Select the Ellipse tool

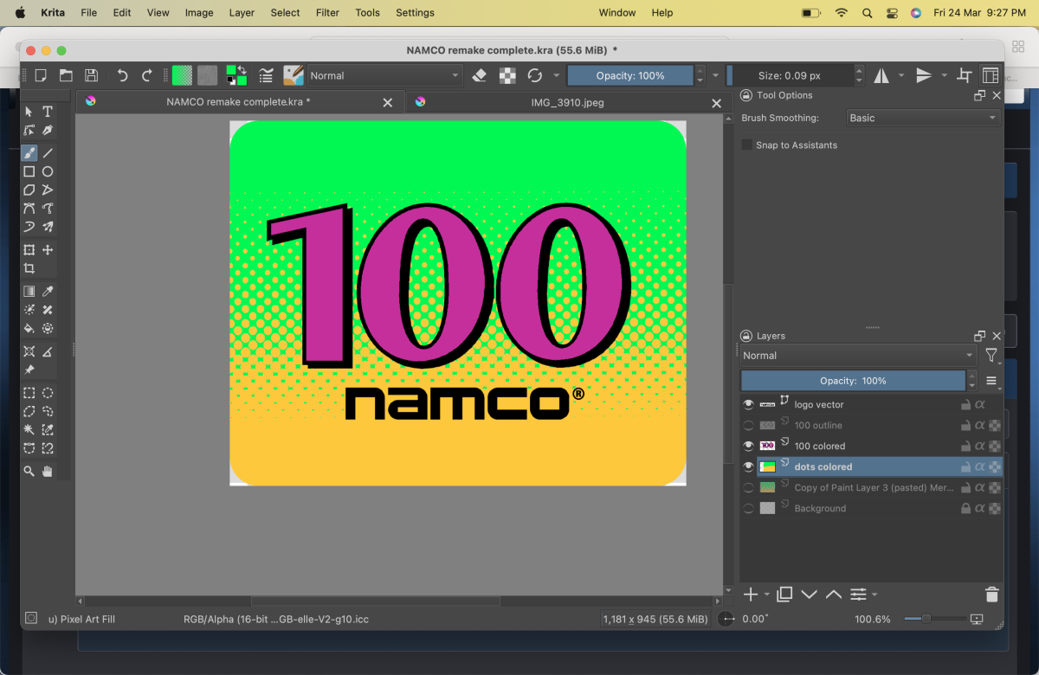[48, 171]
